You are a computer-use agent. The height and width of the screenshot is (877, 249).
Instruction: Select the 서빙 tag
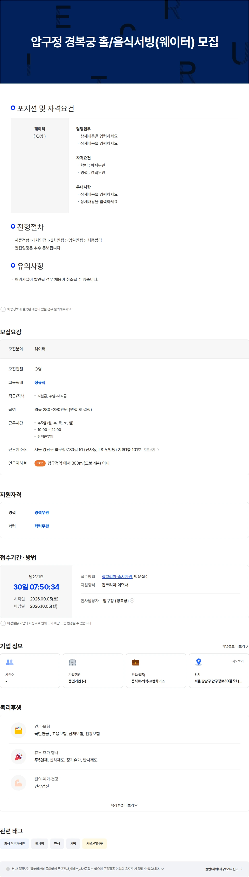73,843
